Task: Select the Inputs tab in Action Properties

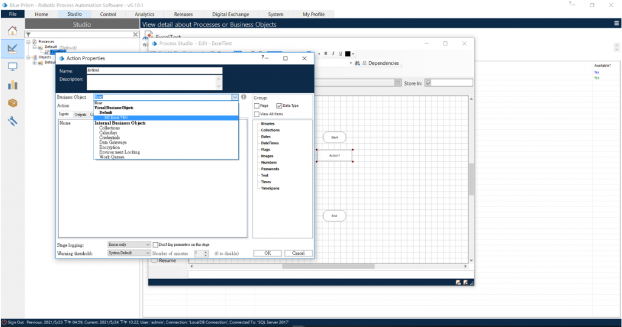Action: click(x=64, y=114)
